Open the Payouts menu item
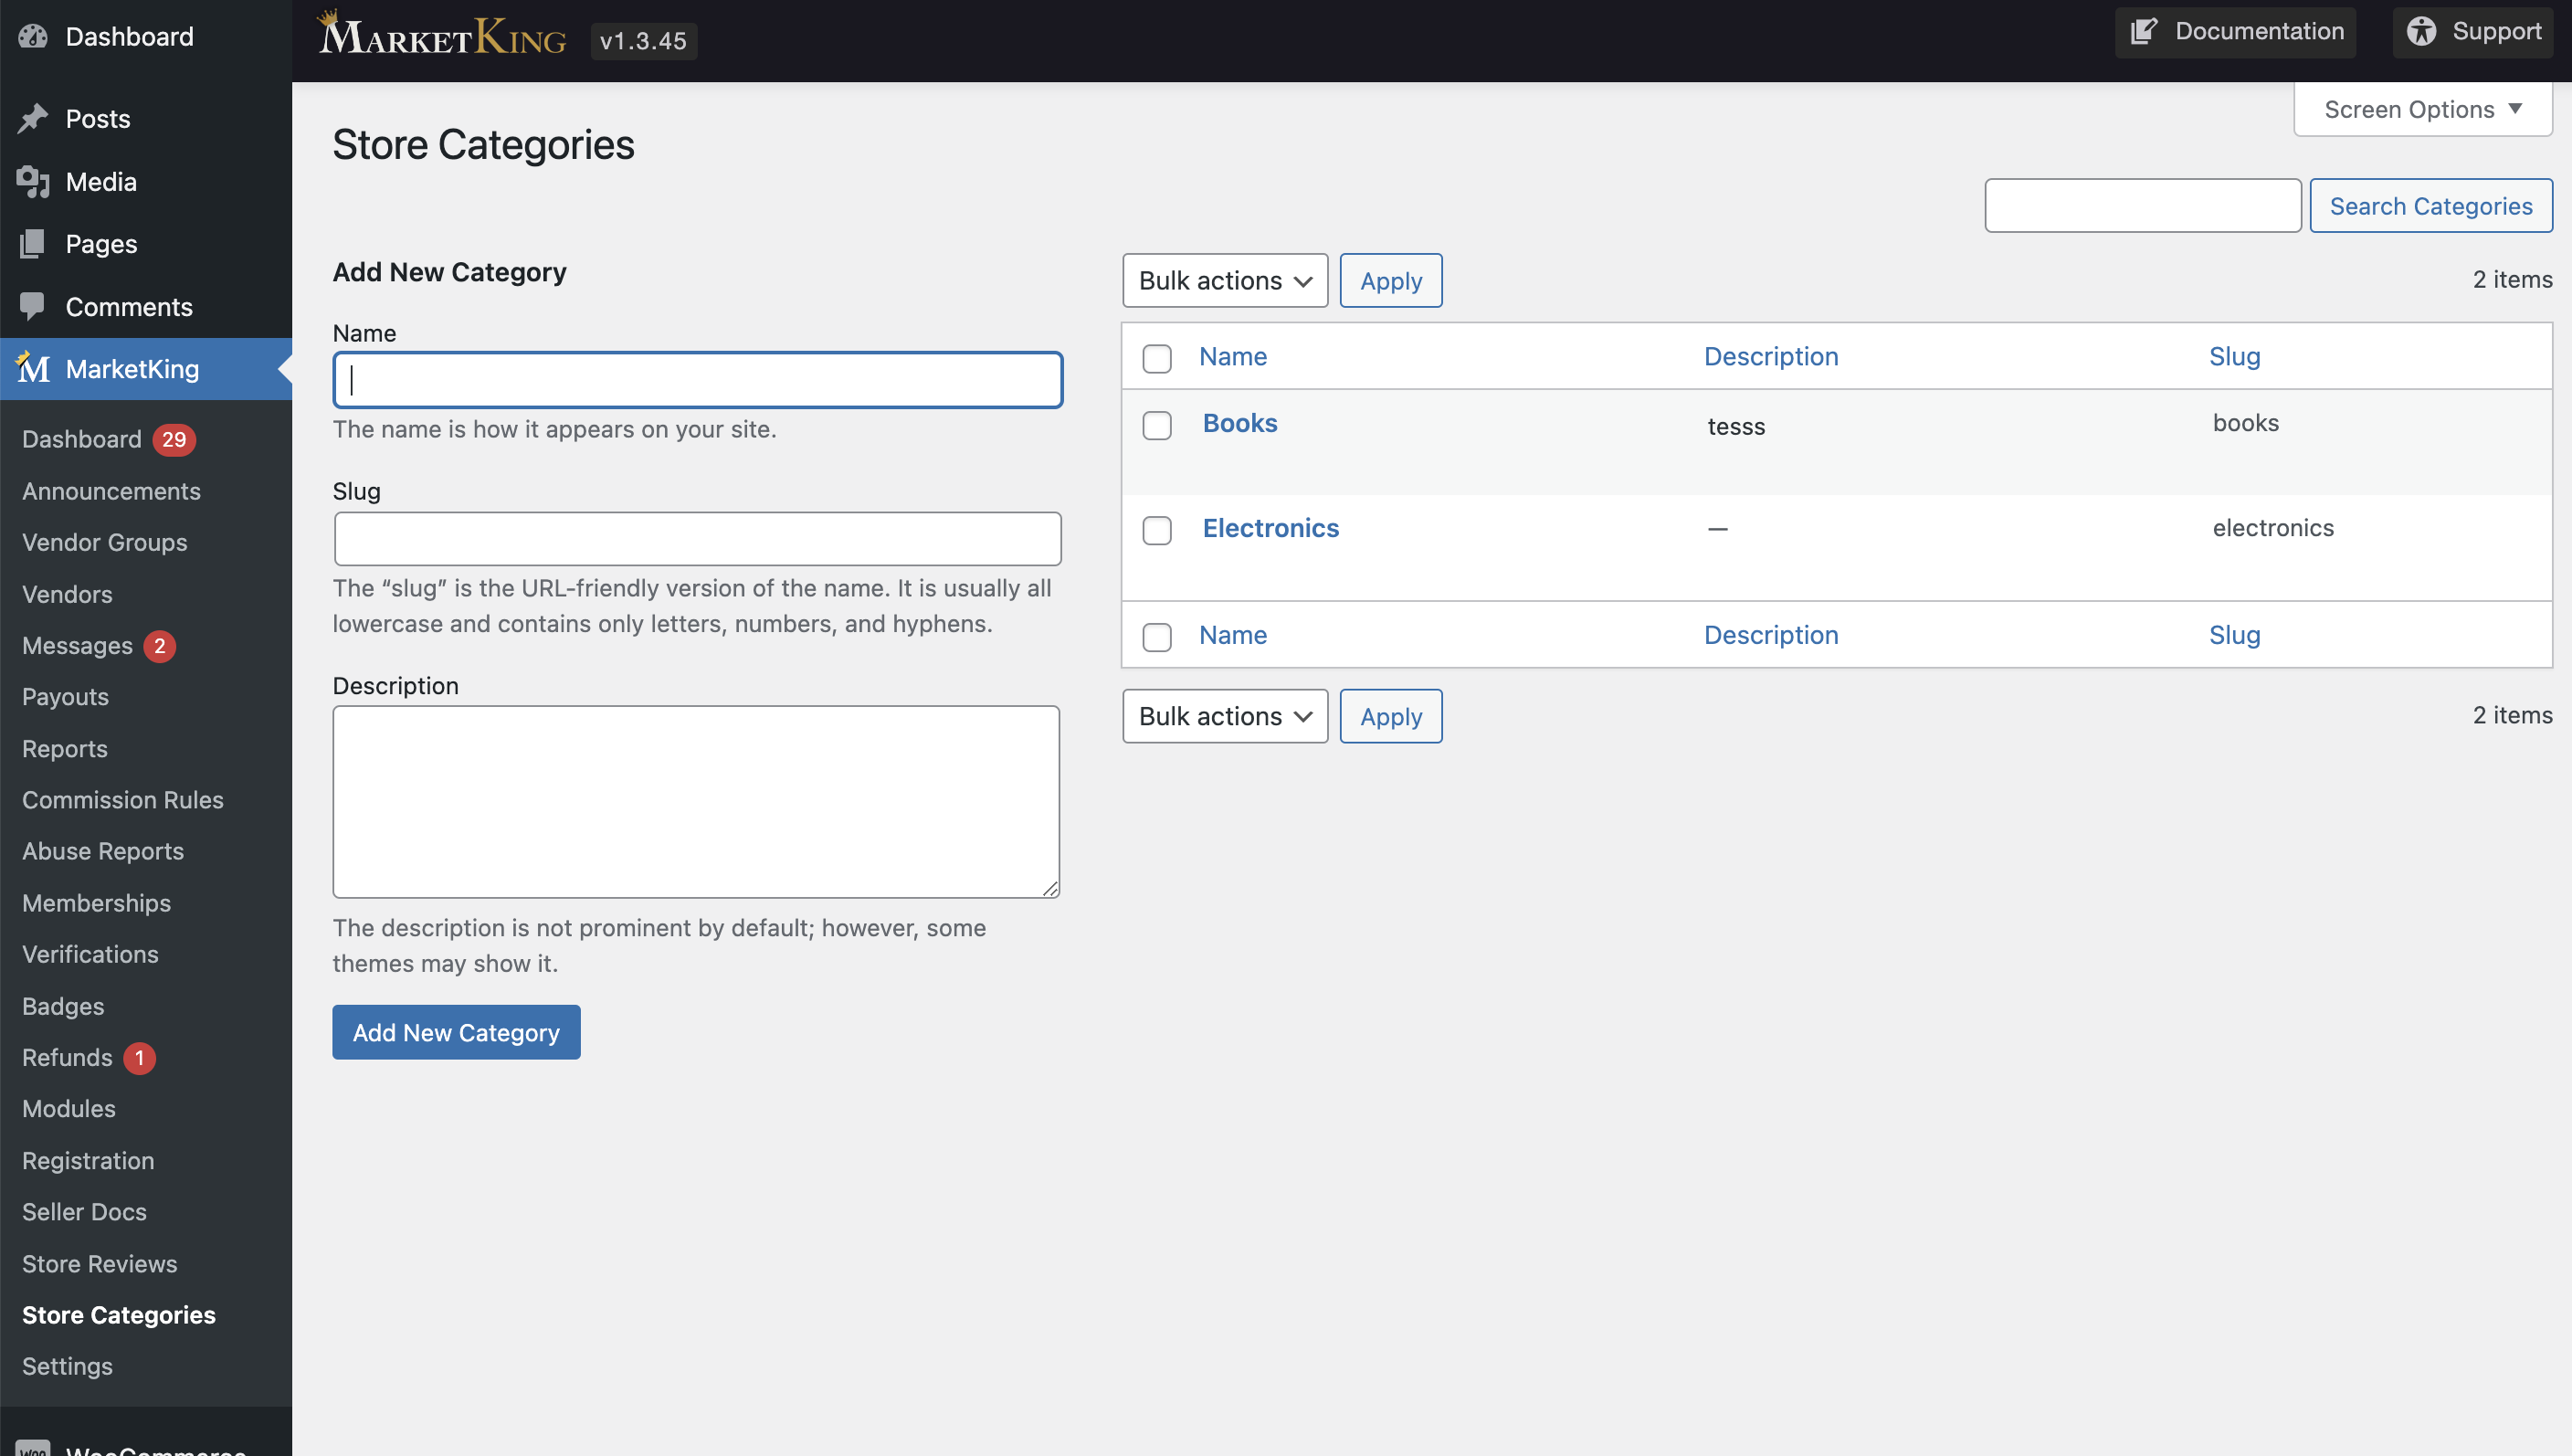 [x=65, y=697]
